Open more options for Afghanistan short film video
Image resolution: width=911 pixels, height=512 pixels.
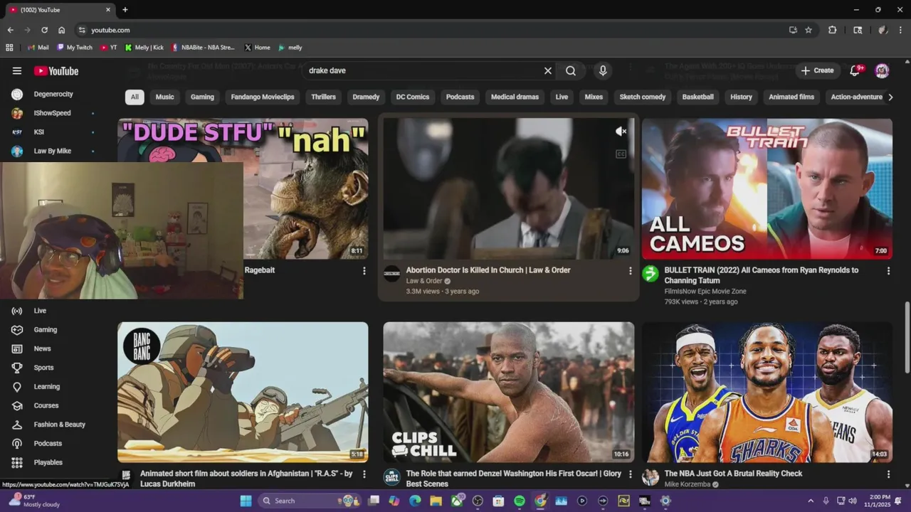(x=364, y=474)
